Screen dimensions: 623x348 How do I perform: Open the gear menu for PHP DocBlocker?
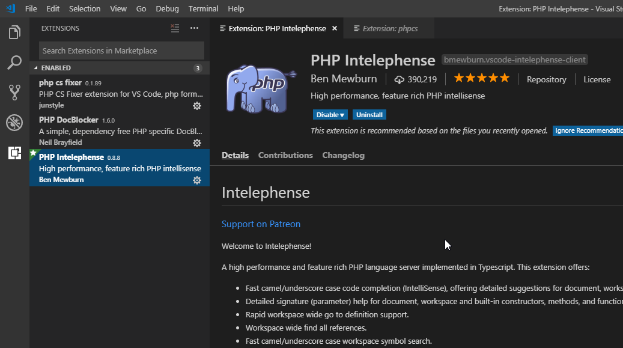point(197,143)
